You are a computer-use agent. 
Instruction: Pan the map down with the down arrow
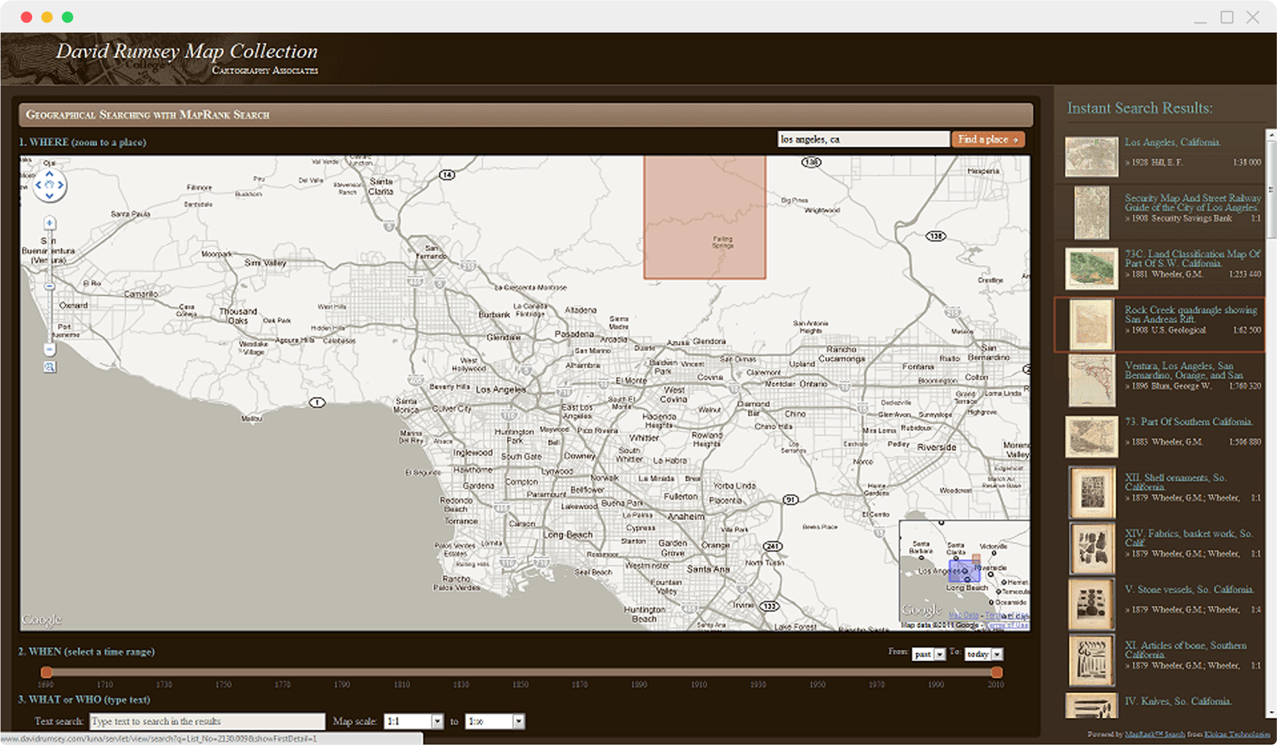[x=49, y=196]
